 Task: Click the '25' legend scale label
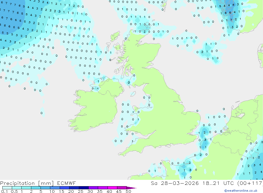point(80,191)
